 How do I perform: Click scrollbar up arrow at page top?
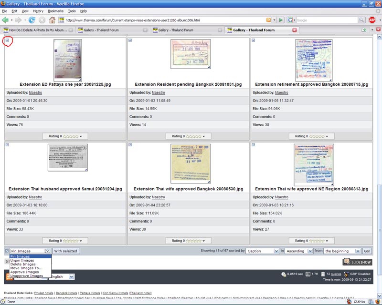click(379, 37)
